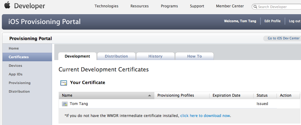Open App IDs in the sidebar
Screen dimensions: 301x125
(x=15, y=74)
